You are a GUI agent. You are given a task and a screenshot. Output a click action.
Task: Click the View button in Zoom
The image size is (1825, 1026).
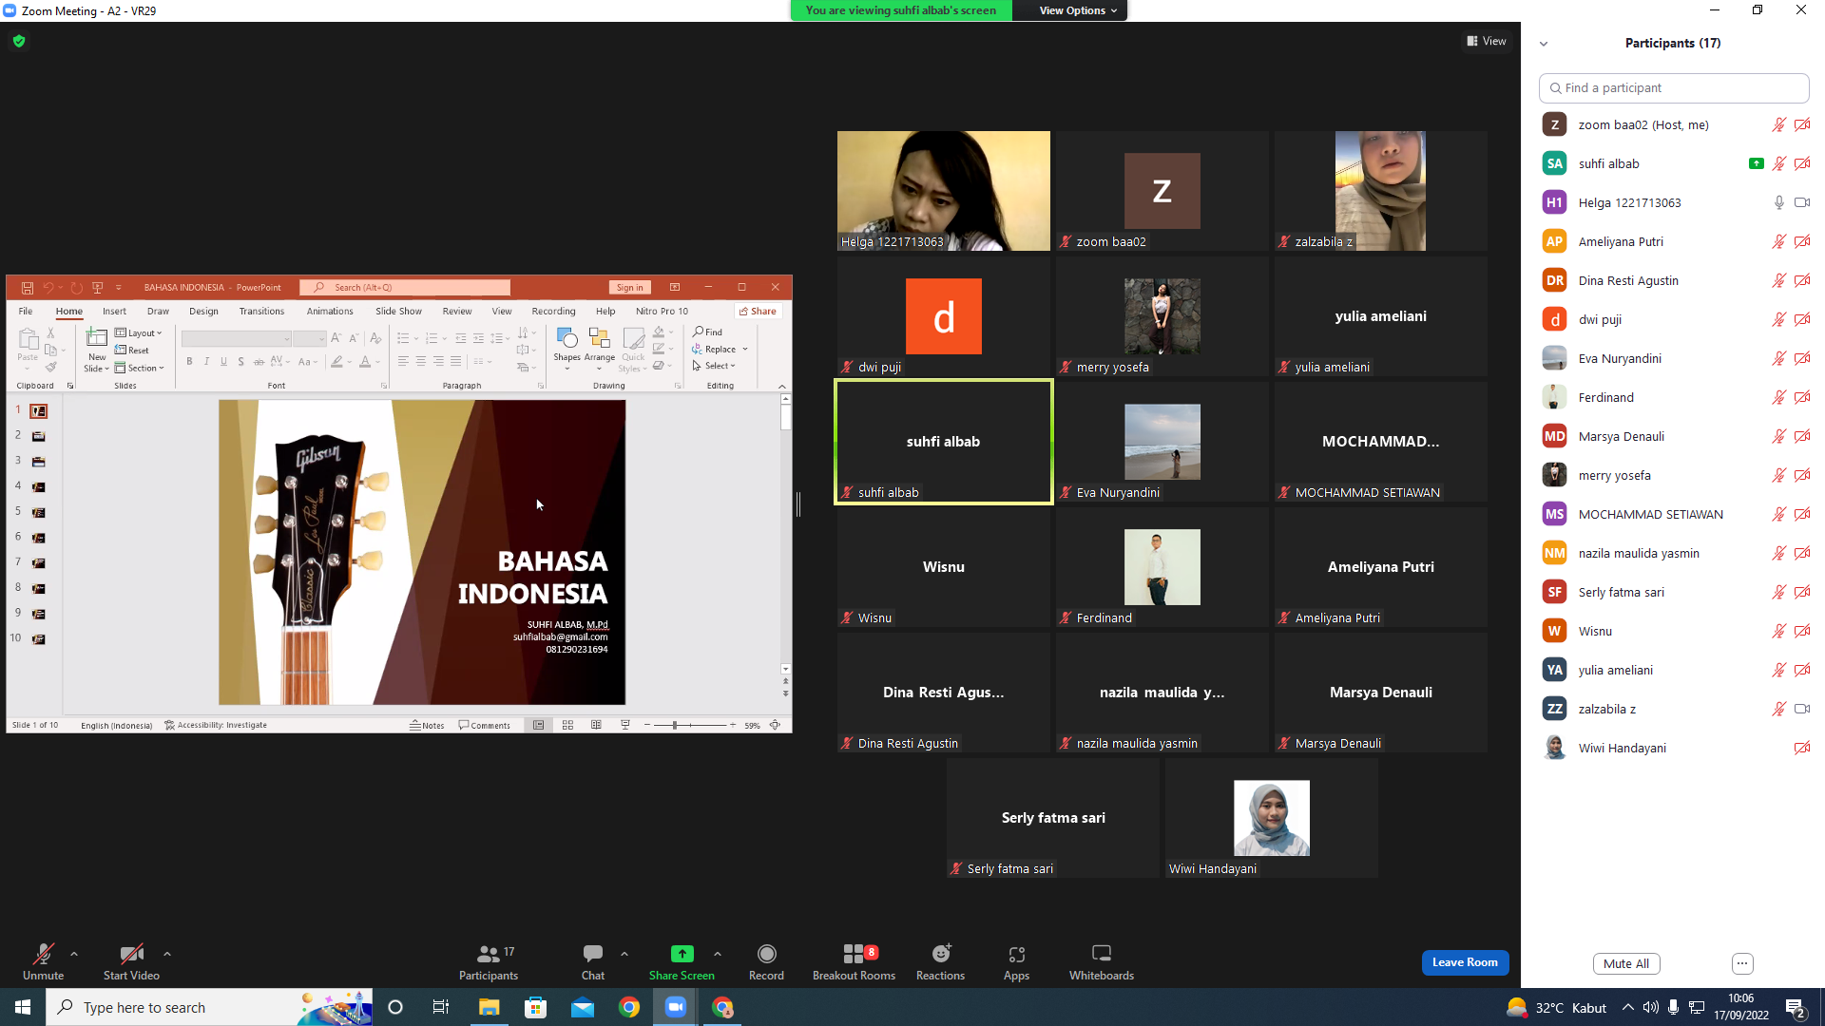(x=1487, y=41)
